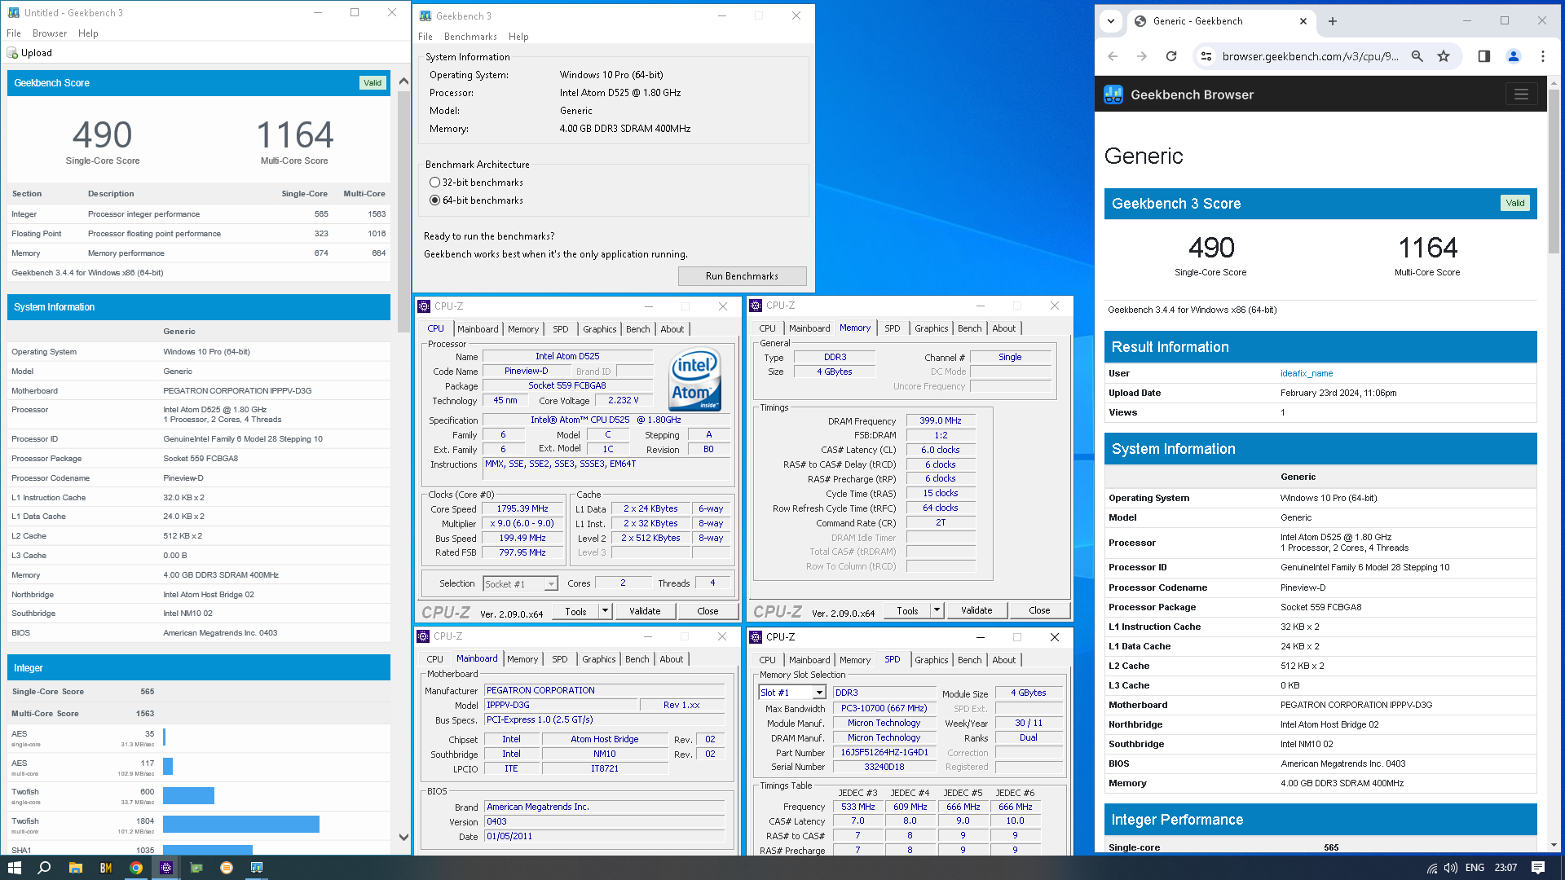The image size is (1565, 880).
Task: Click Close button in CPU-Z Memory window
Action: (x=1039, y=610)
